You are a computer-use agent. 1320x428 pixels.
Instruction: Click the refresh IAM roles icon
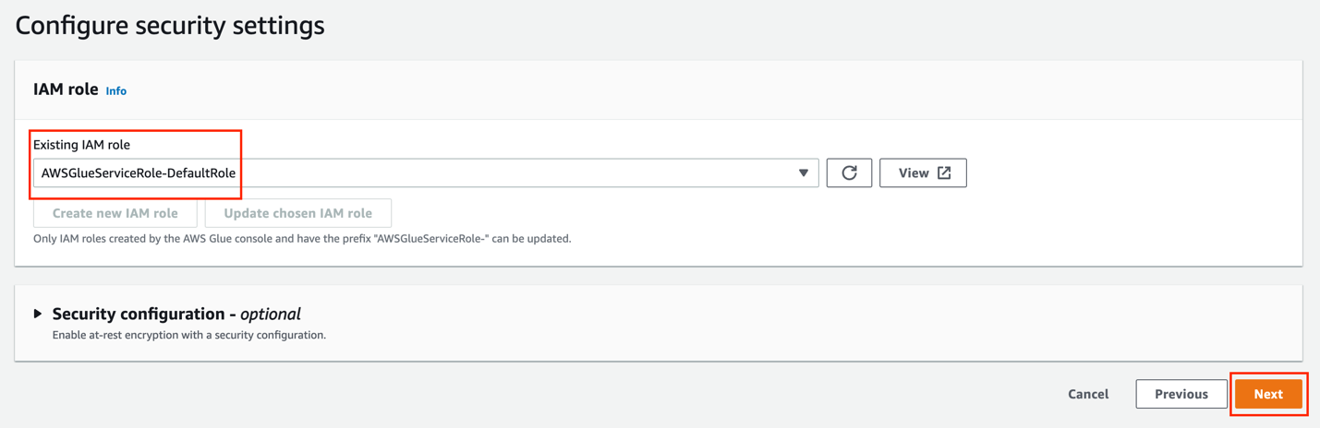coord(849,172)
